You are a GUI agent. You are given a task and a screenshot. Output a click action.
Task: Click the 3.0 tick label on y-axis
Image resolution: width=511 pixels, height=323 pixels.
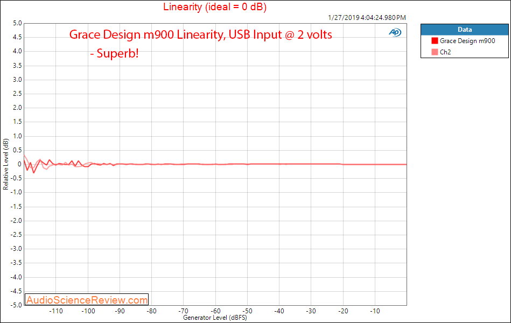coord(17,80)
